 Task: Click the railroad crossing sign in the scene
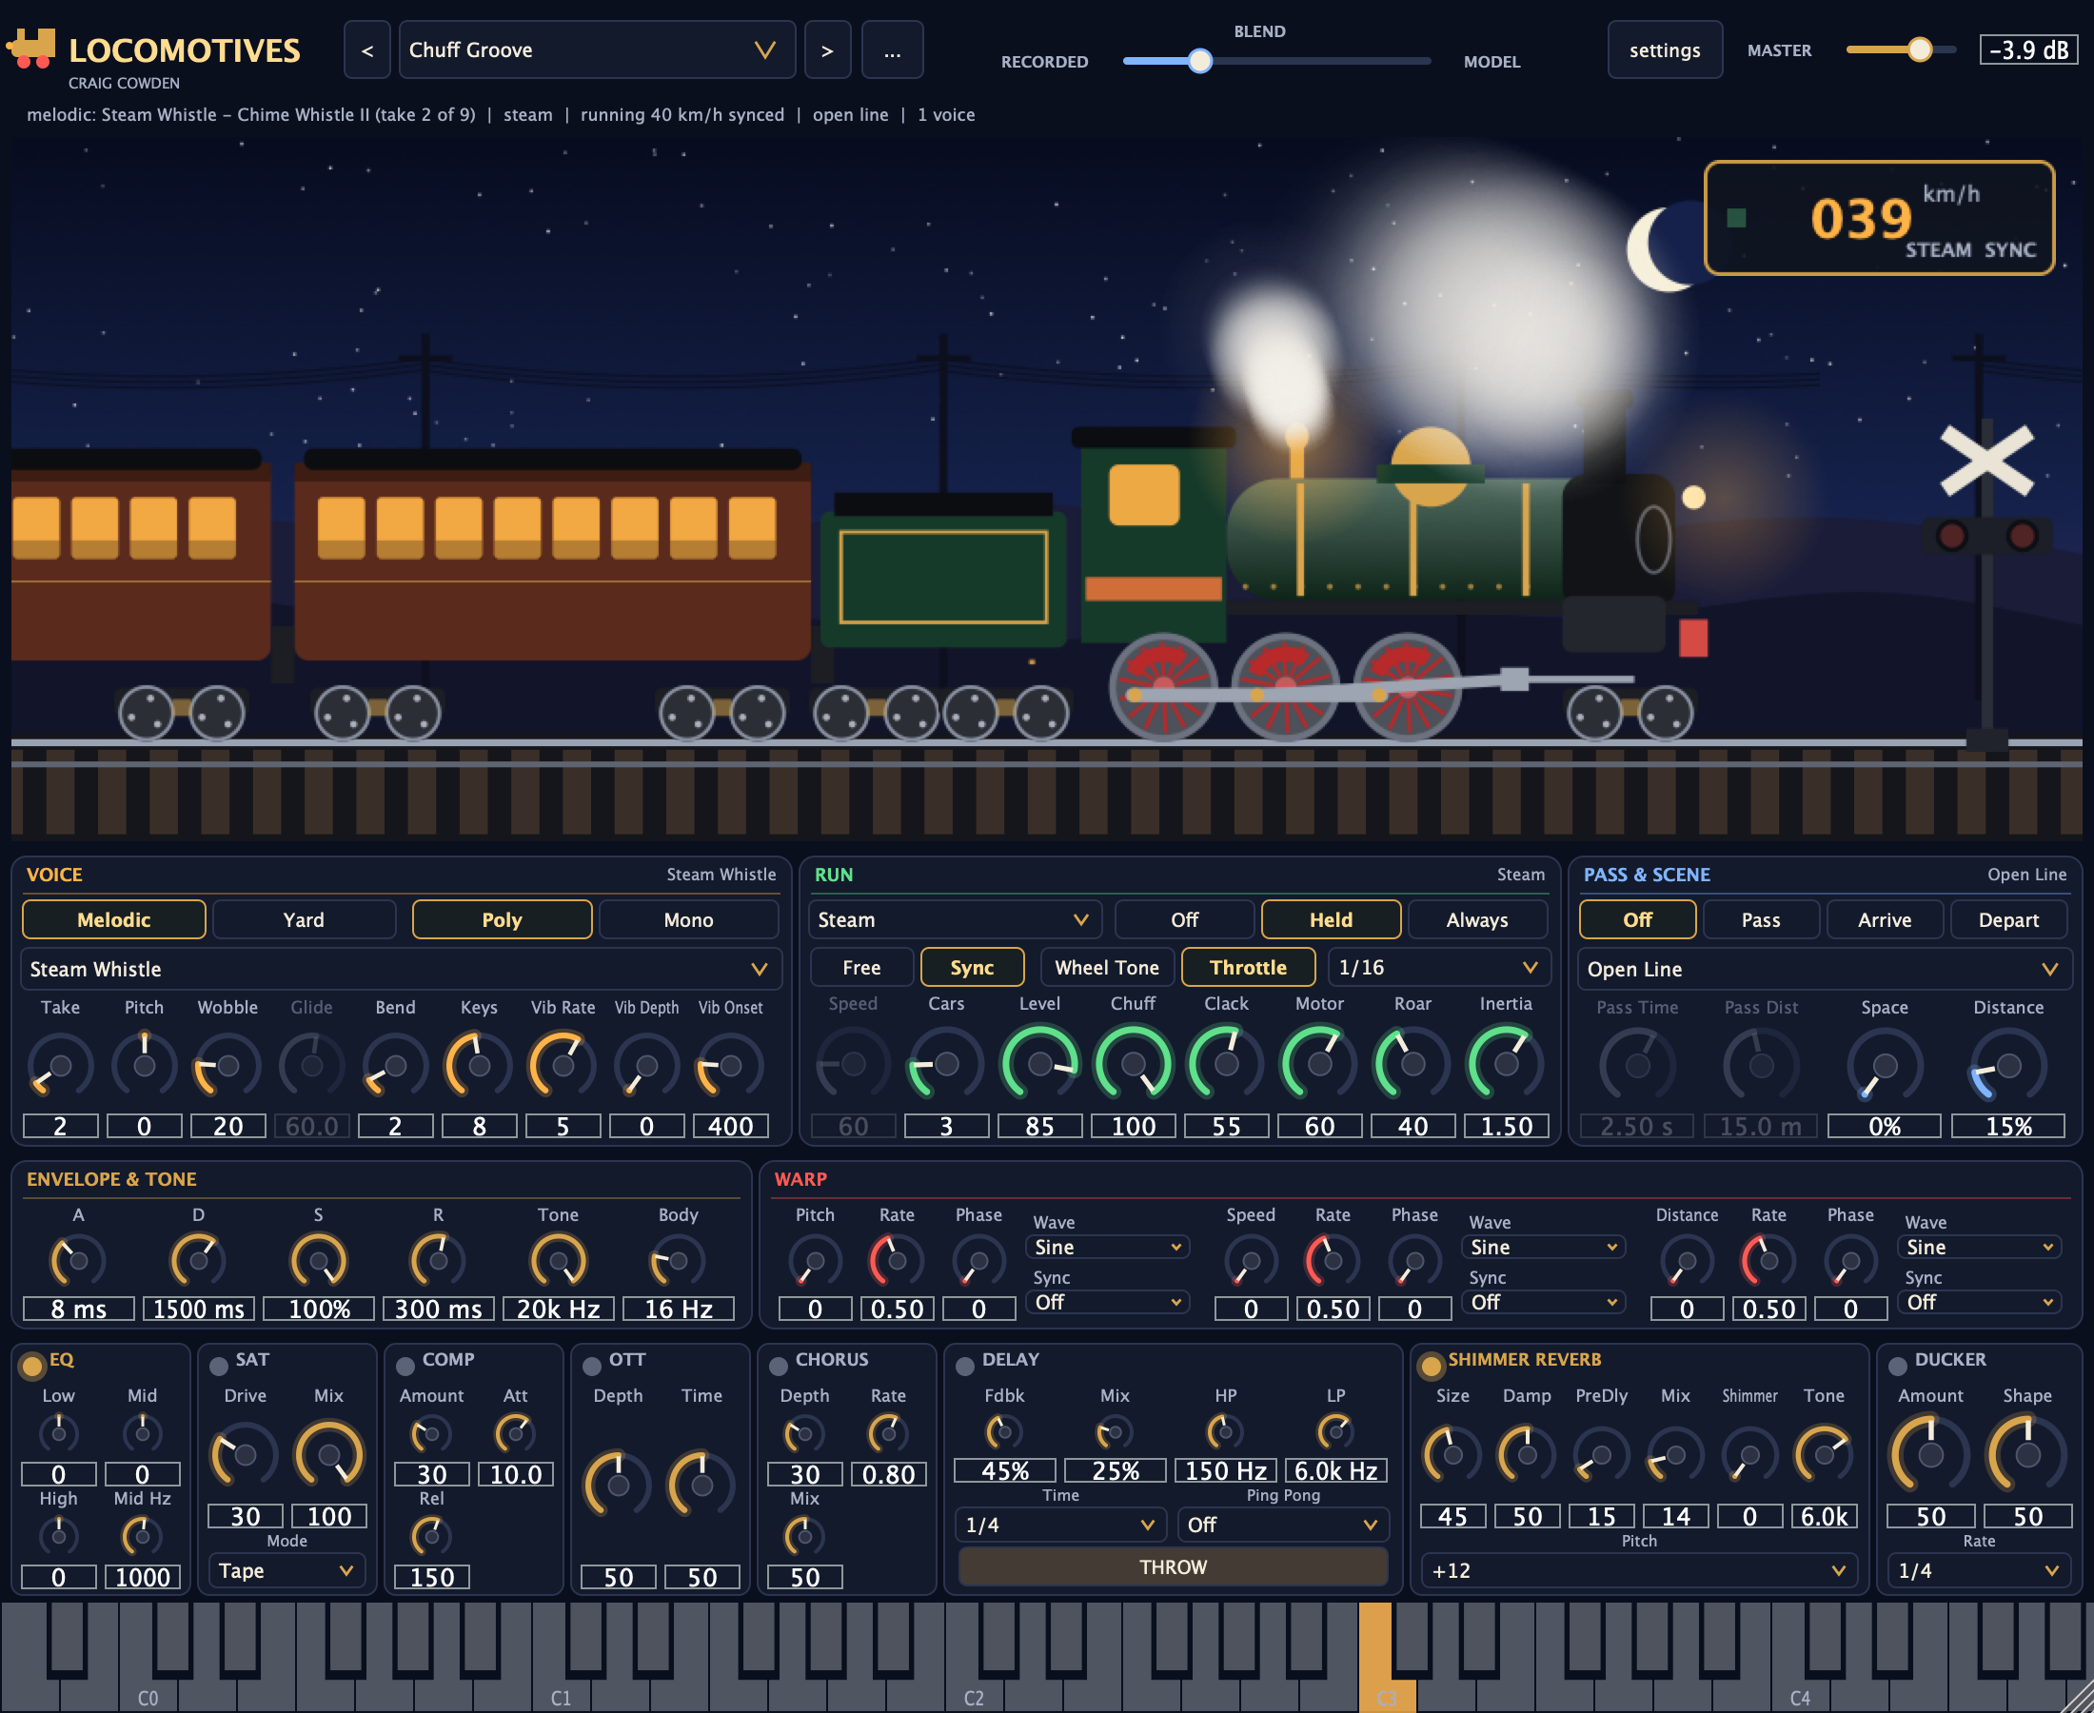click(x=1986, y=461)
